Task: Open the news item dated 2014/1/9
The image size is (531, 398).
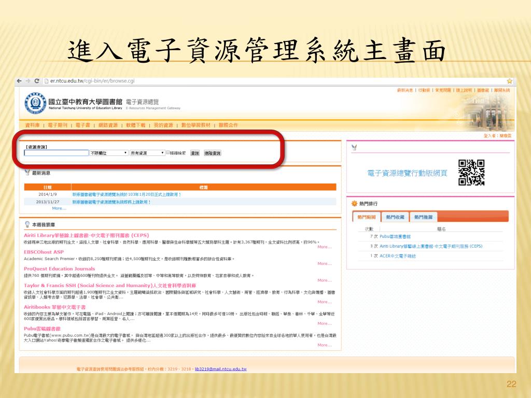Action: point(127,195)
